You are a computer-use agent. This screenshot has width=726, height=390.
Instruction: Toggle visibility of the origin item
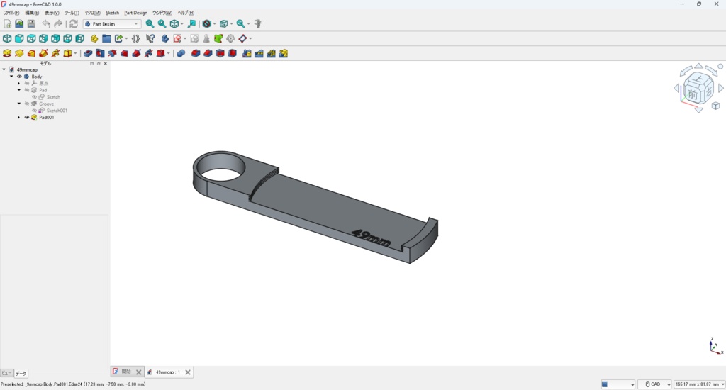[x=27, y=84]
